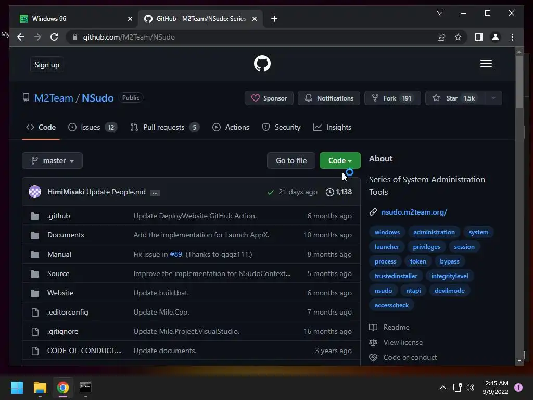Open the NSudo repository name link
This screenshot has height=400, width=533.
tap(97, 98)
